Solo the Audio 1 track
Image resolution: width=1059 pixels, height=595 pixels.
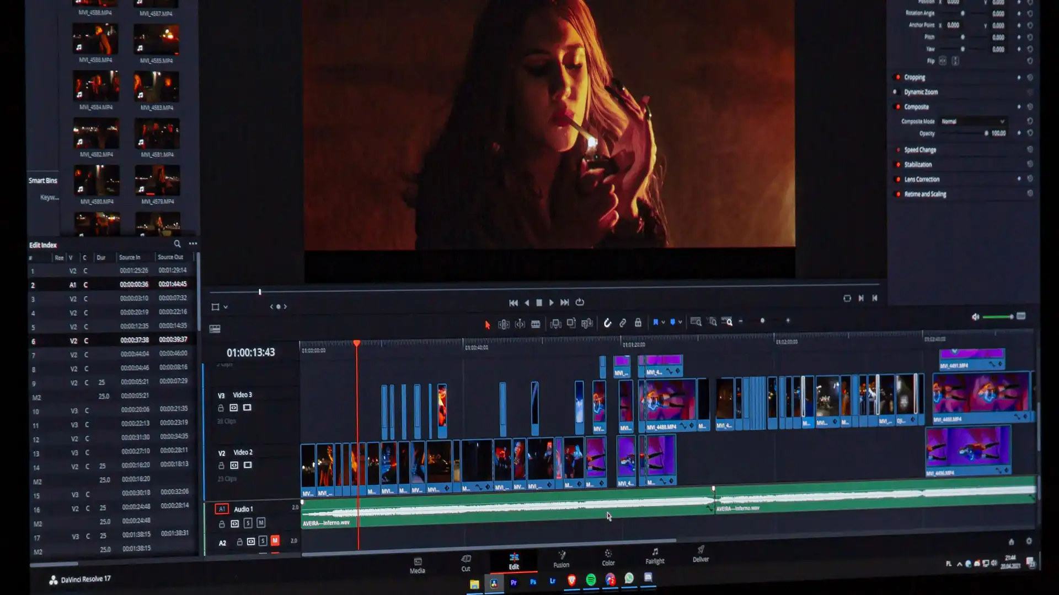[x=248, y=523]
